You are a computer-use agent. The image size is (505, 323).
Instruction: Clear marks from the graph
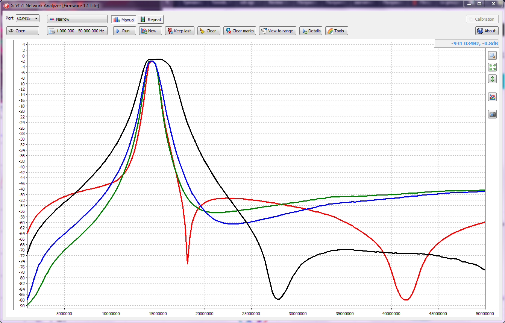tap(240, 31)
